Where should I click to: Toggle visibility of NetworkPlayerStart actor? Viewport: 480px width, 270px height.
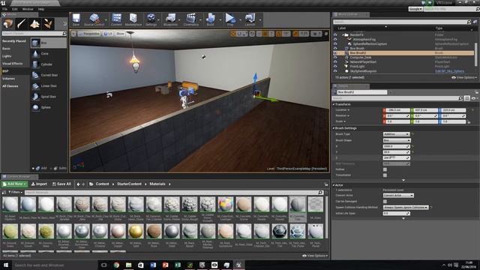pos(335,61)
